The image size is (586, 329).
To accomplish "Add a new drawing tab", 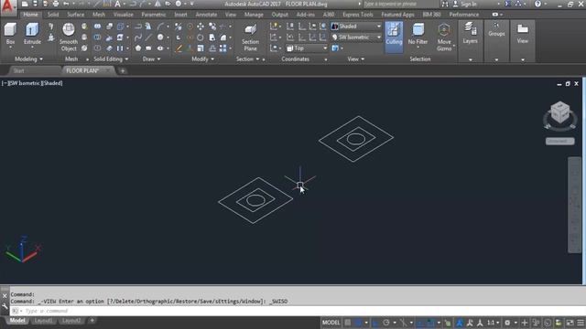I will point(123,70).
